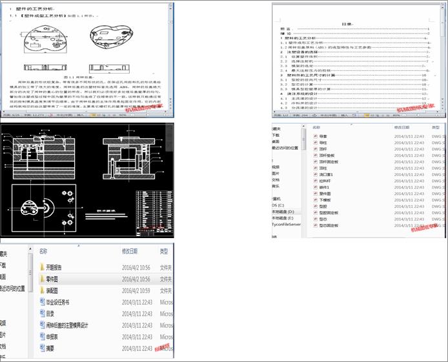Select the file named 闹钟后盖的注塑模具设计
448x362 pixels.
67,325
